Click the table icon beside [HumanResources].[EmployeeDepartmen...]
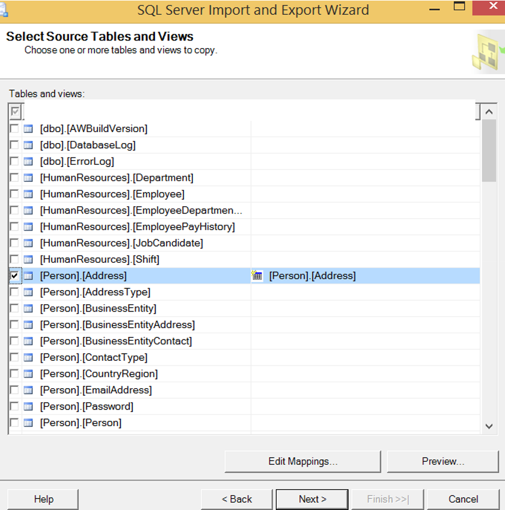505x510 pixels. [x=28, y=210]
